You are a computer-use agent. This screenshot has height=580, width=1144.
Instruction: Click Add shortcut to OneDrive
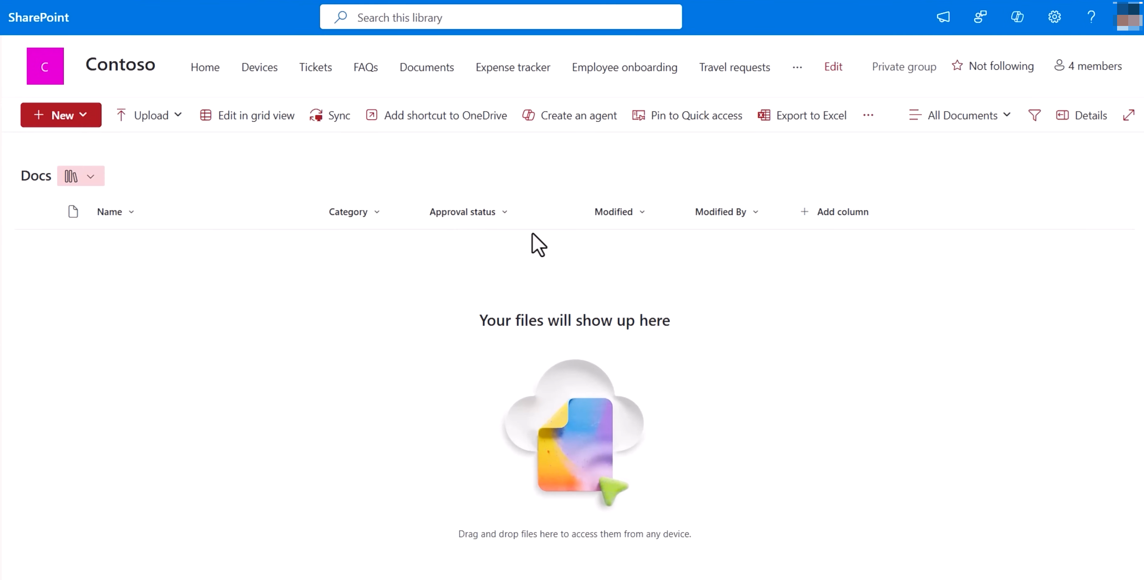(436, 115)
